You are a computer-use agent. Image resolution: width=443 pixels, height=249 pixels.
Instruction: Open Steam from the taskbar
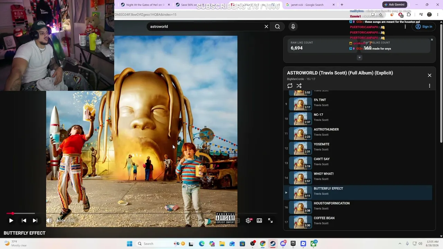273,244
